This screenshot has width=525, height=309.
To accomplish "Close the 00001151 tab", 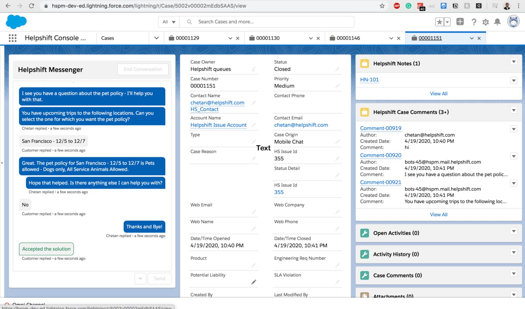I will coord(479,38).
